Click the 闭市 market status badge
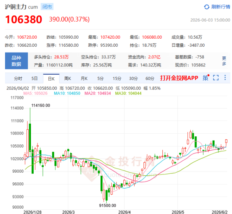The height and width of the screenshot is (214, 232). (x=47, y=7)
